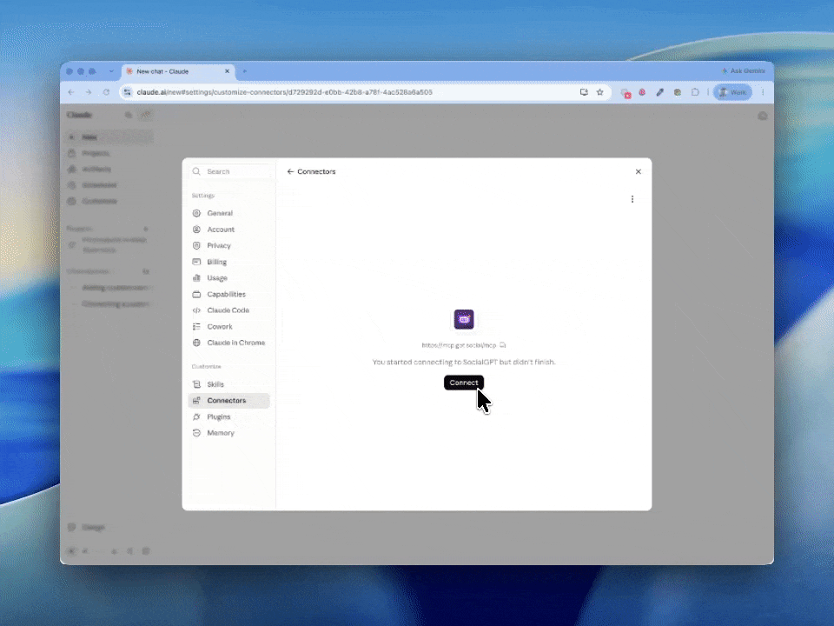Screen dimensions: 834x626
Task: Click the settings Search field
Action: click(x=232, y=171)
